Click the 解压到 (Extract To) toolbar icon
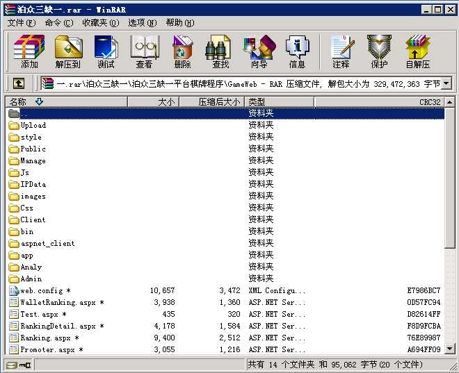 (x=68, y=51)
